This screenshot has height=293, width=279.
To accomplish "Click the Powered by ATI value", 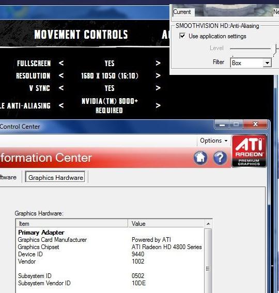I will point(151,240).
